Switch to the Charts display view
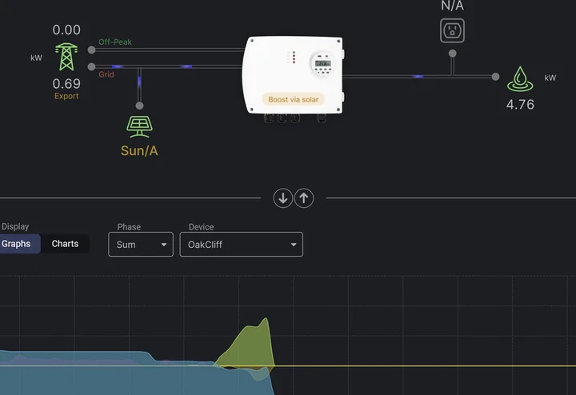The image size is (576, 395). [65, 244]
